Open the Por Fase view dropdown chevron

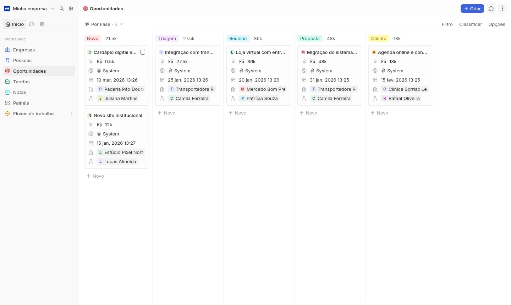click(121, 24)
